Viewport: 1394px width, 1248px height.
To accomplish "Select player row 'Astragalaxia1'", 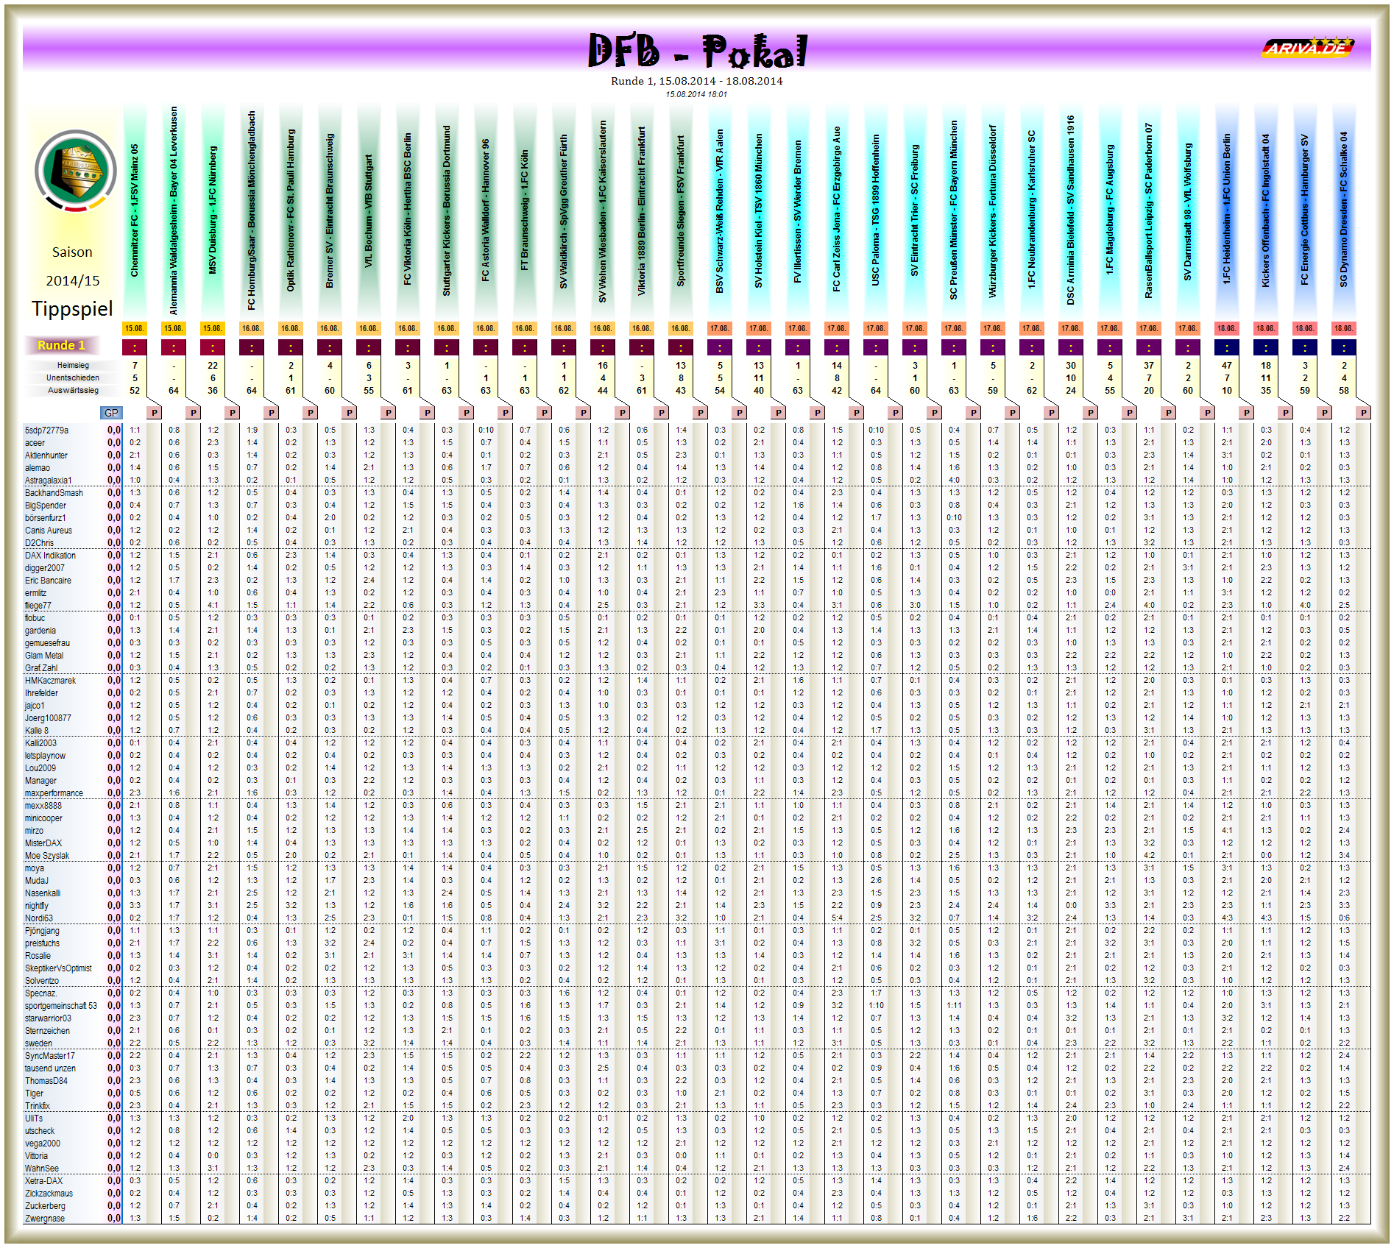I will 696,480.
